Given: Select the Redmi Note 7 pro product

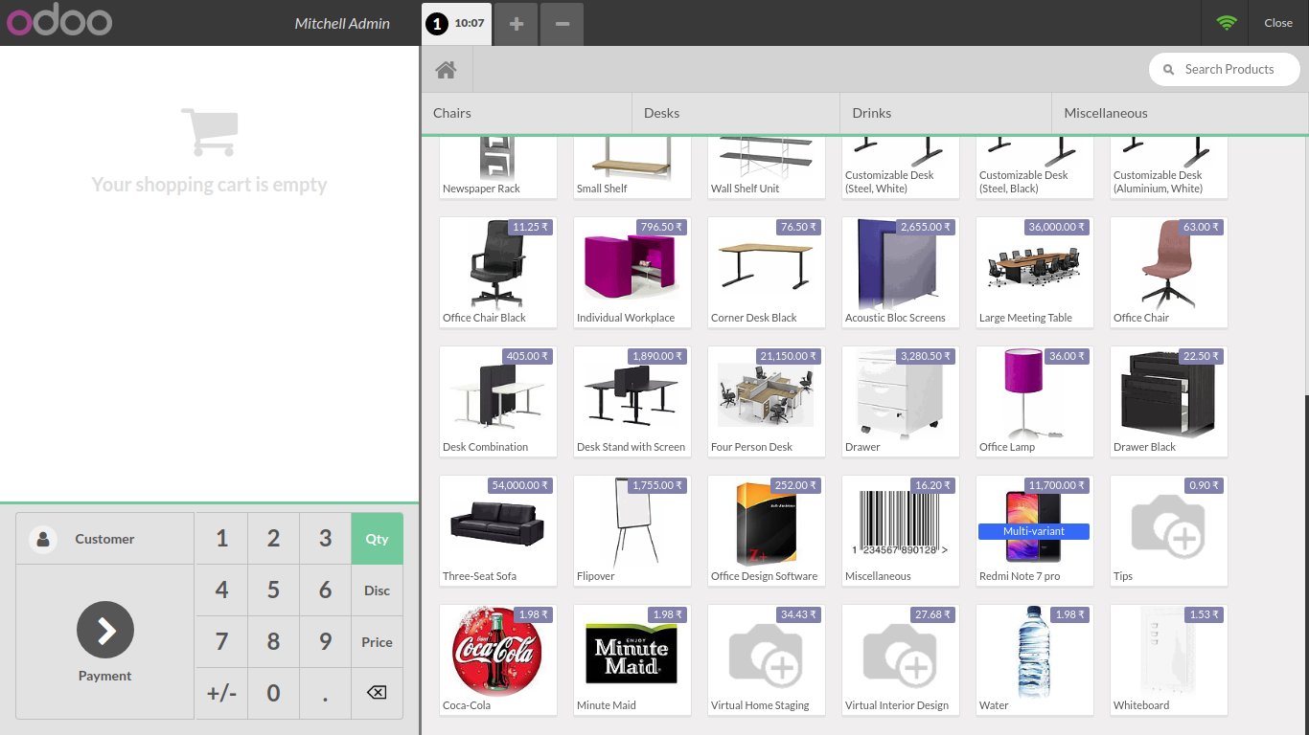Looking at the screenshot, I should point(1034,530).
